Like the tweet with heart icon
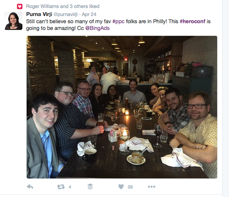The image size is (229, 197). pos(121,186)
